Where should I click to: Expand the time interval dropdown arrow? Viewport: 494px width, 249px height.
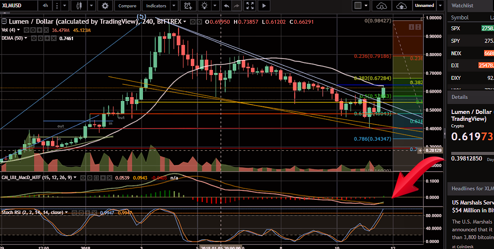click(x=65, y=5)
